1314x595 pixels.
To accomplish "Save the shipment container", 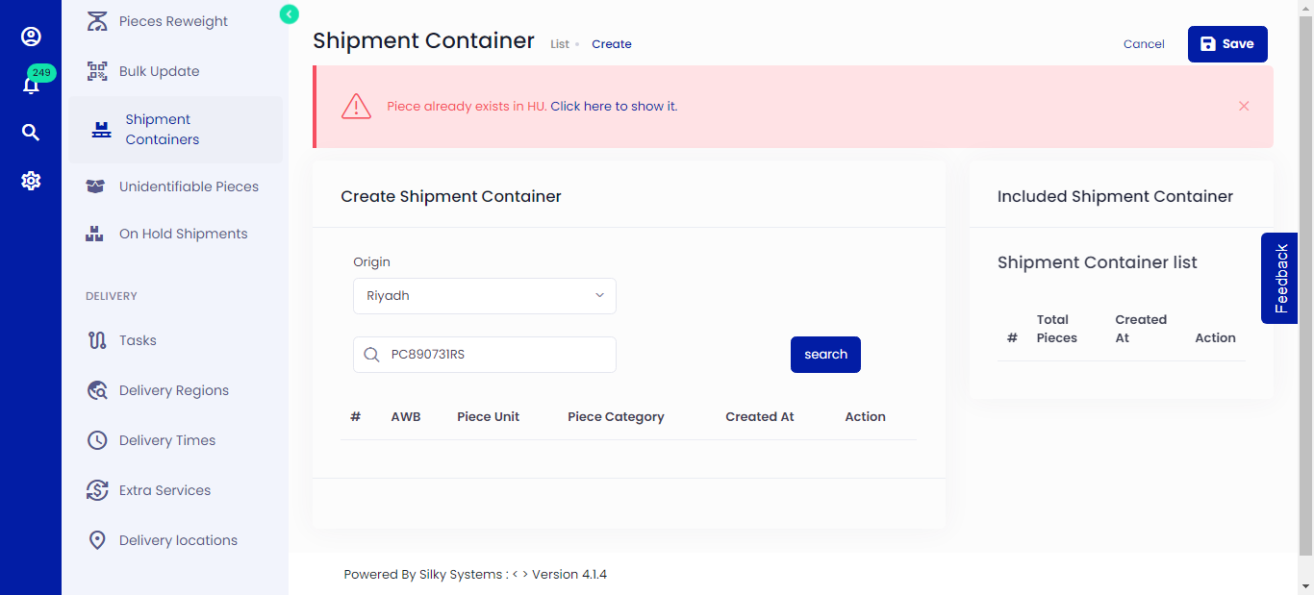I will pos(1227,43).
